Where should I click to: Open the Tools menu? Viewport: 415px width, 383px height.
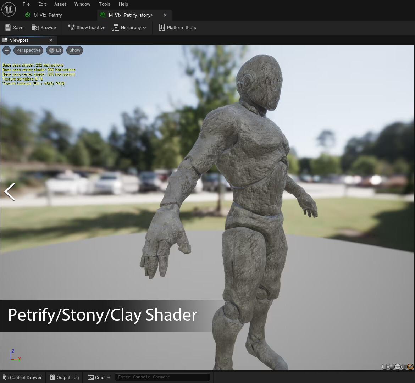click(x=105, y=4)
